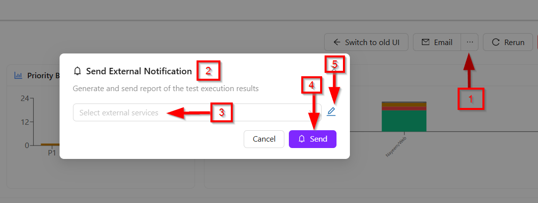The image size is (538, 203).
Task: Click the bar chart icon beside Priority heading
Action: 18,76
